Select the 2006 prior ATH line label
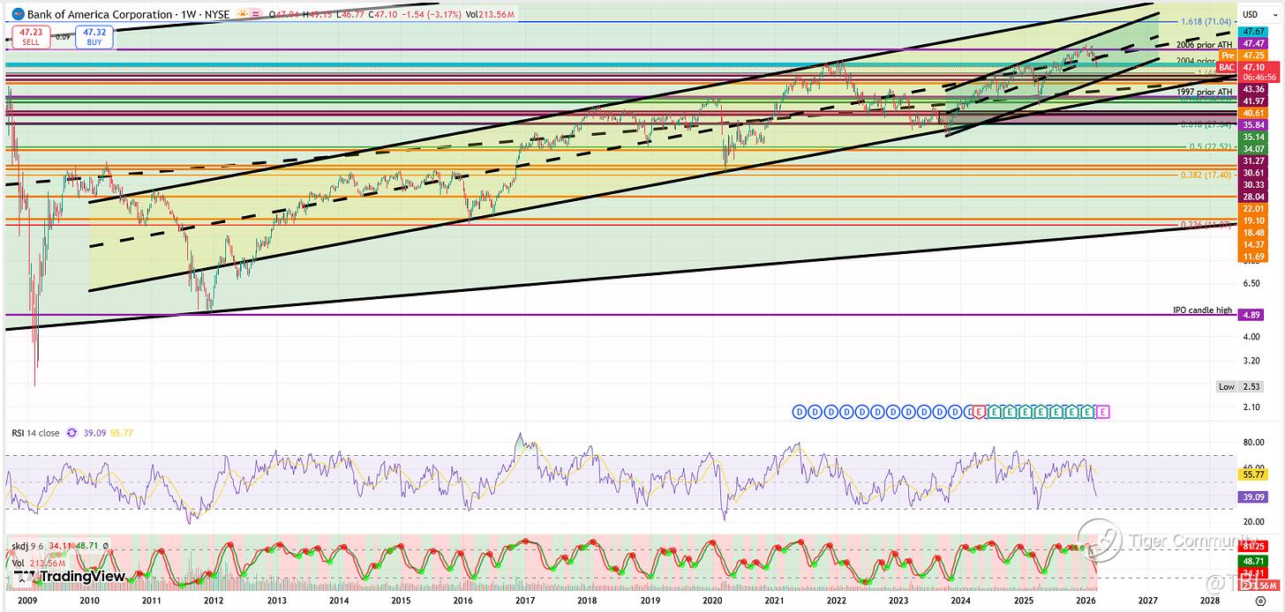 pos(1204,44)
